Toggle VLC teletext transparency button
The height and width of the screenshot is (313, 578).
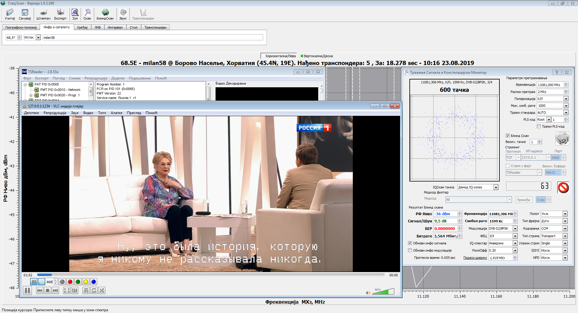(42, 282)
